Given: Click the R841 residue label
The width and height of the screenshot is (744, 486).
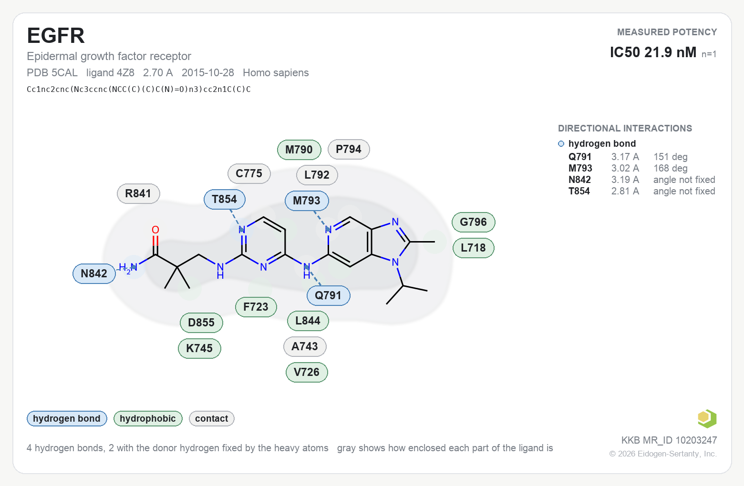Looking at the screenshot, I should [x=138, y=193].
